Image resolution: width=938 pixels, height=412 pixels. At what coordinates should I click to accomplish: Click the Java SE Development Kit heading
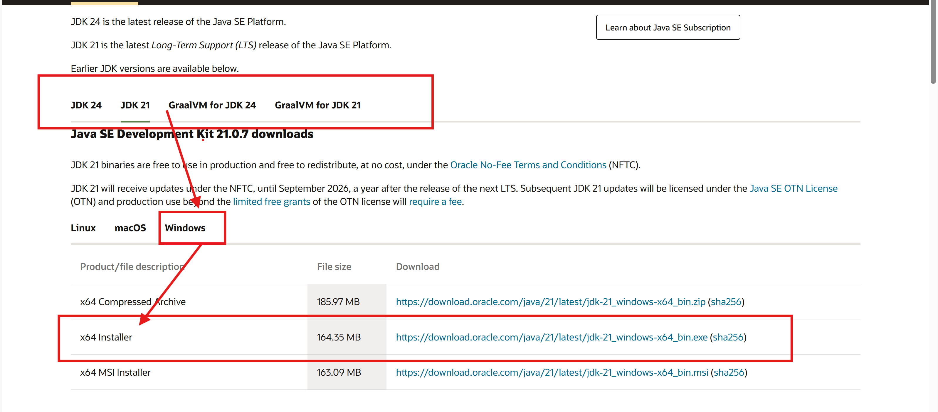(x=192, y=135)
